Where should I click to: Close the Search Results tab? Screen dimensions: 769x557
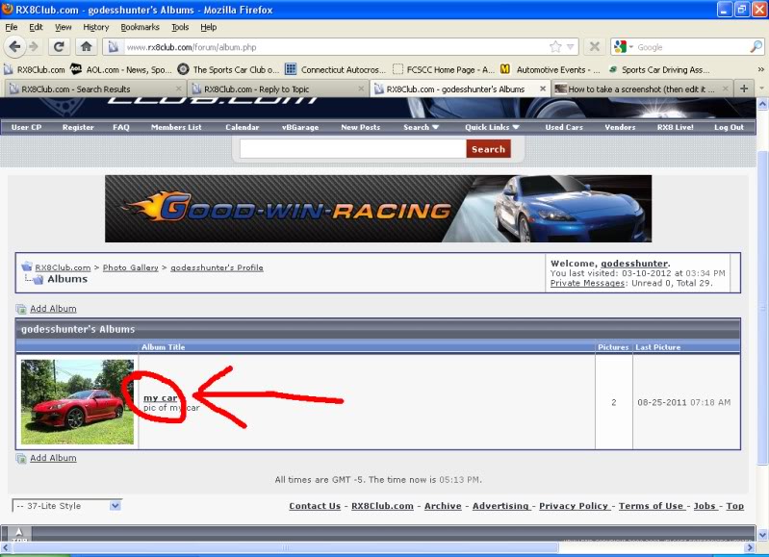click(x=178, y=89)
